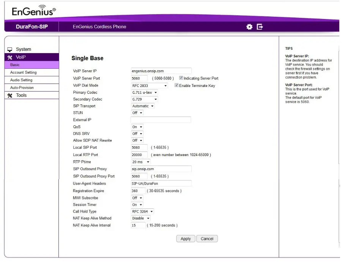345x262 pixels.
Task: Open the VoIP Dial Mode dropdown
Action: (x=150, y=85)
